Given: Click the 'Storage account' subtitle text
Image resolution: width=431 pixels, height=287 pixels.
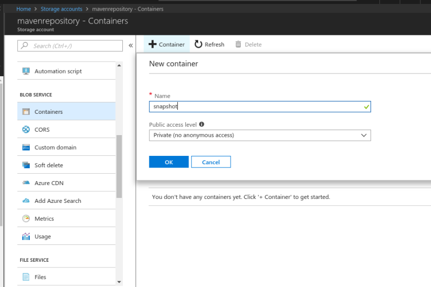Looking at the screenshot, I should [x=35, y=30].
